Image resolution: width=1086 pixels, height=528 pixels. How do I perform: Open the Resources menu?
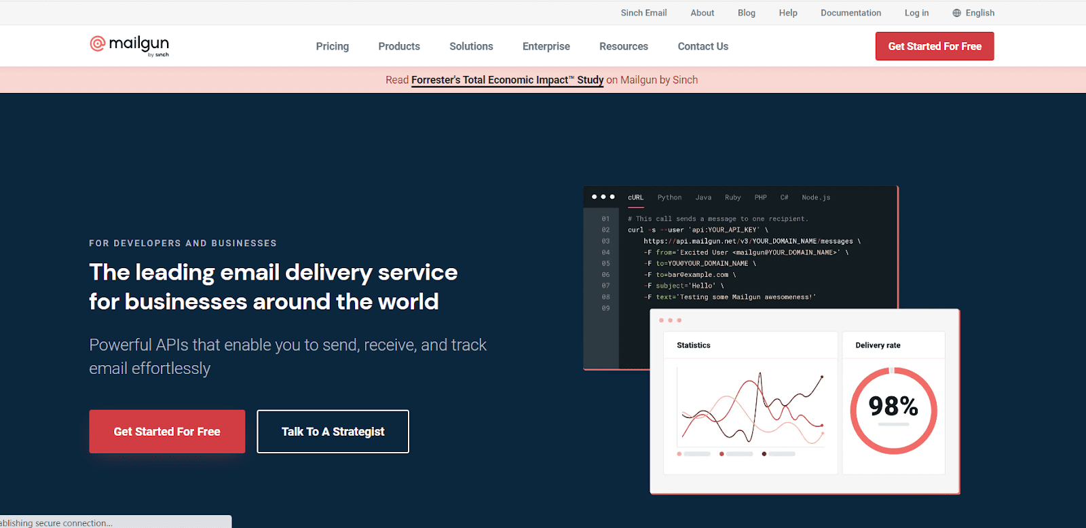[x=624, y=46]
